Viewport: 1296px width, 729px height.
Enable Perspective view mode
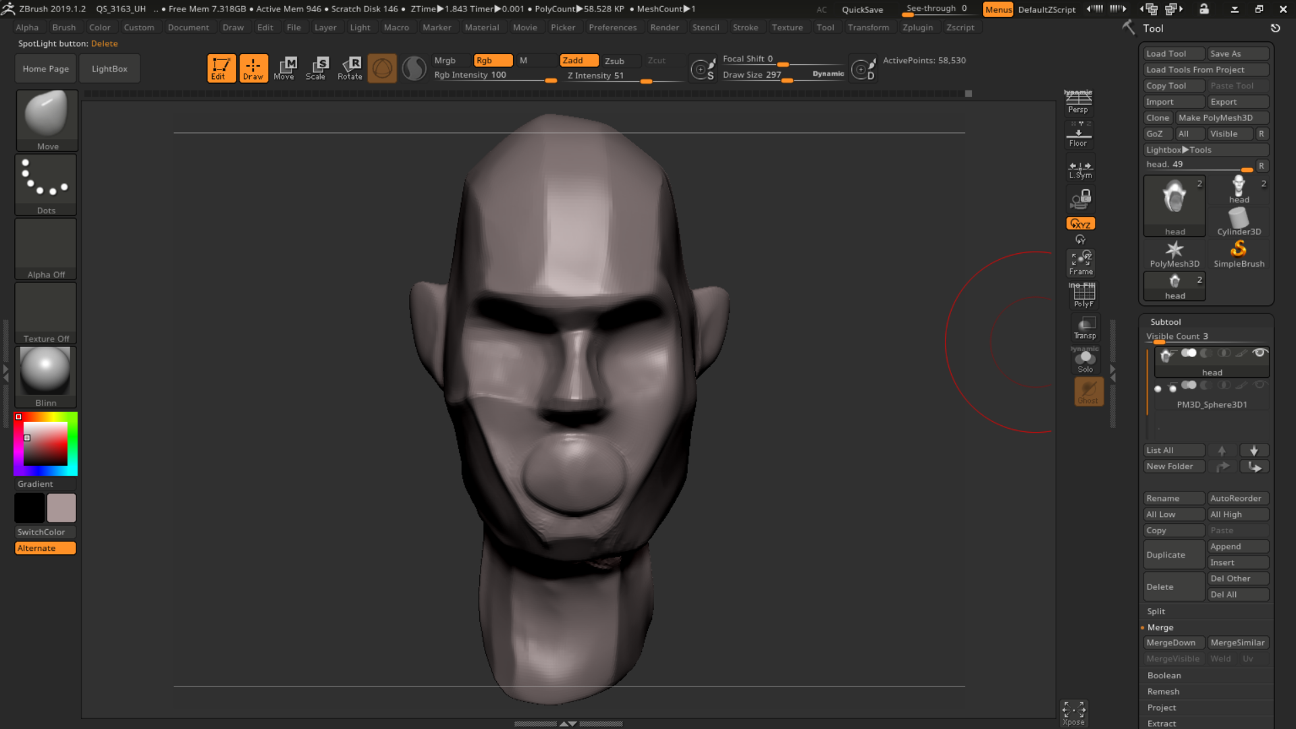pos(1078,102)
